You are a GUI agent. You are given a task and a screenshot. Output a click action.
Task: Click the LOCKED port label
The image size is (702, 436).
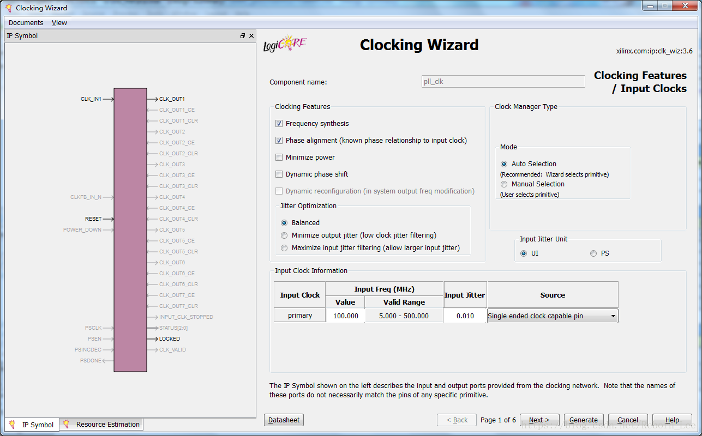(x=170, y=339)
